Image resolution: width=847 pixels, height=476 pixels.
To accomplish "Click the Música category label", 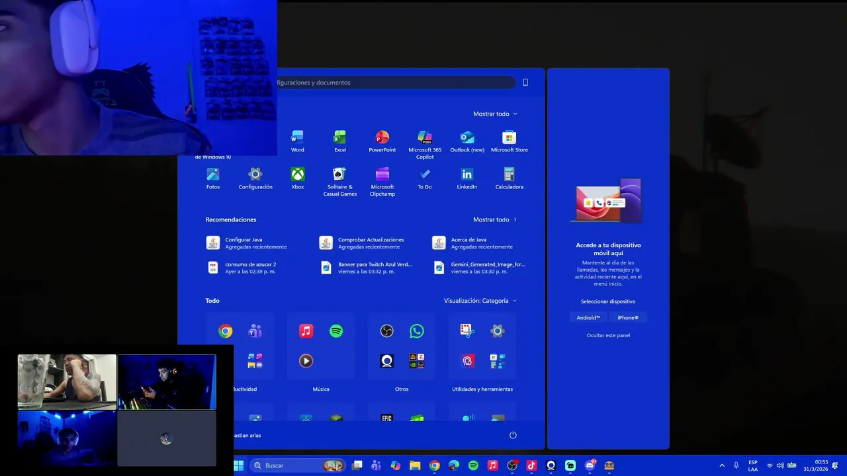I will coord(321,389).
